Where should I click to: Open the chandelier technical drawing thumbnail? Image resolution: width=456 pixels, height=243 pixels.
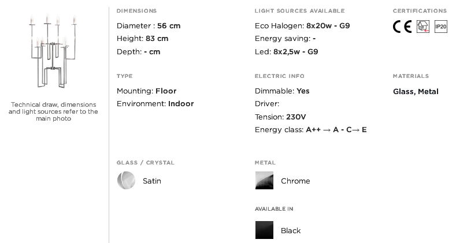pos(53,51)
